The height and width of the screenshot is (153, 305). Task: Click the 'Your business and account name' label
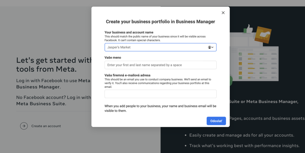click(x=129, y=32)
